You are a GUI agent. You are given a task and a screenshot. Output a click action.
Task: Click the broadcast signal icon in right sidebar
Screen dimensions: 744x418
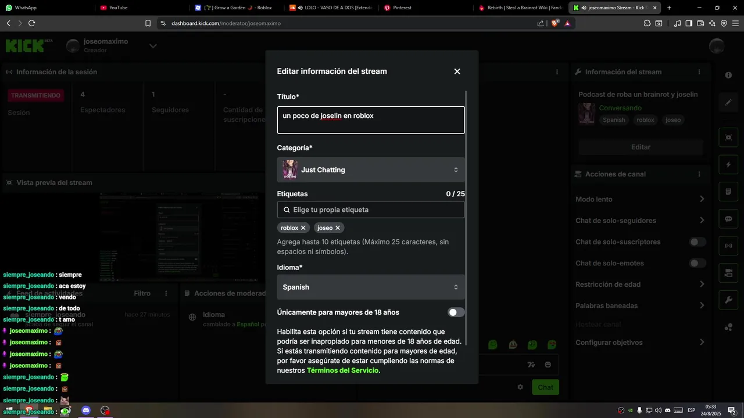[x=728, y=246]
